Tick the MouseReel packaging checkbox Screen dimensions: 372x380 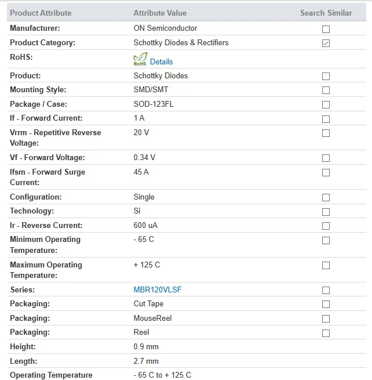(326, 319)
